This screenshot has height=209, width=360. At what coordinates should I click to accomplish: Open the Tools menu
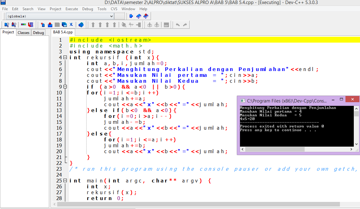[102, 9]
